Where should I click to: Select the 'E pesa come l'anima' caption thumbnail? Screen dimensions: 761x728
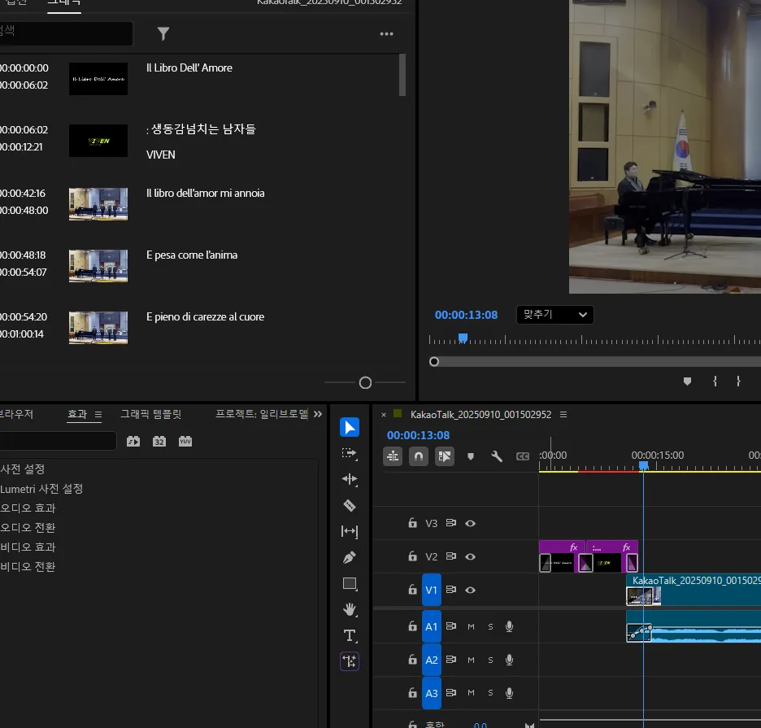pyautogui.click(x=98, y=266)
